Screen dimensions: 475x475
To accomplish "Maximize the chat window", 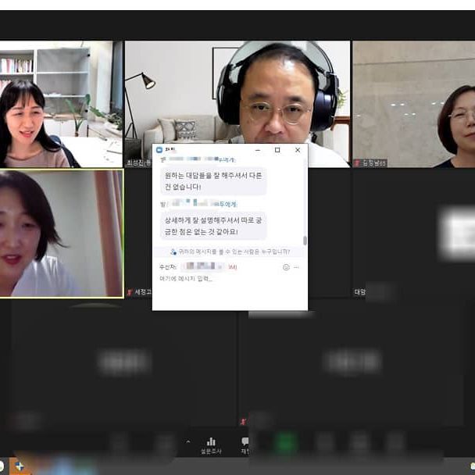I will click(277, 149).
